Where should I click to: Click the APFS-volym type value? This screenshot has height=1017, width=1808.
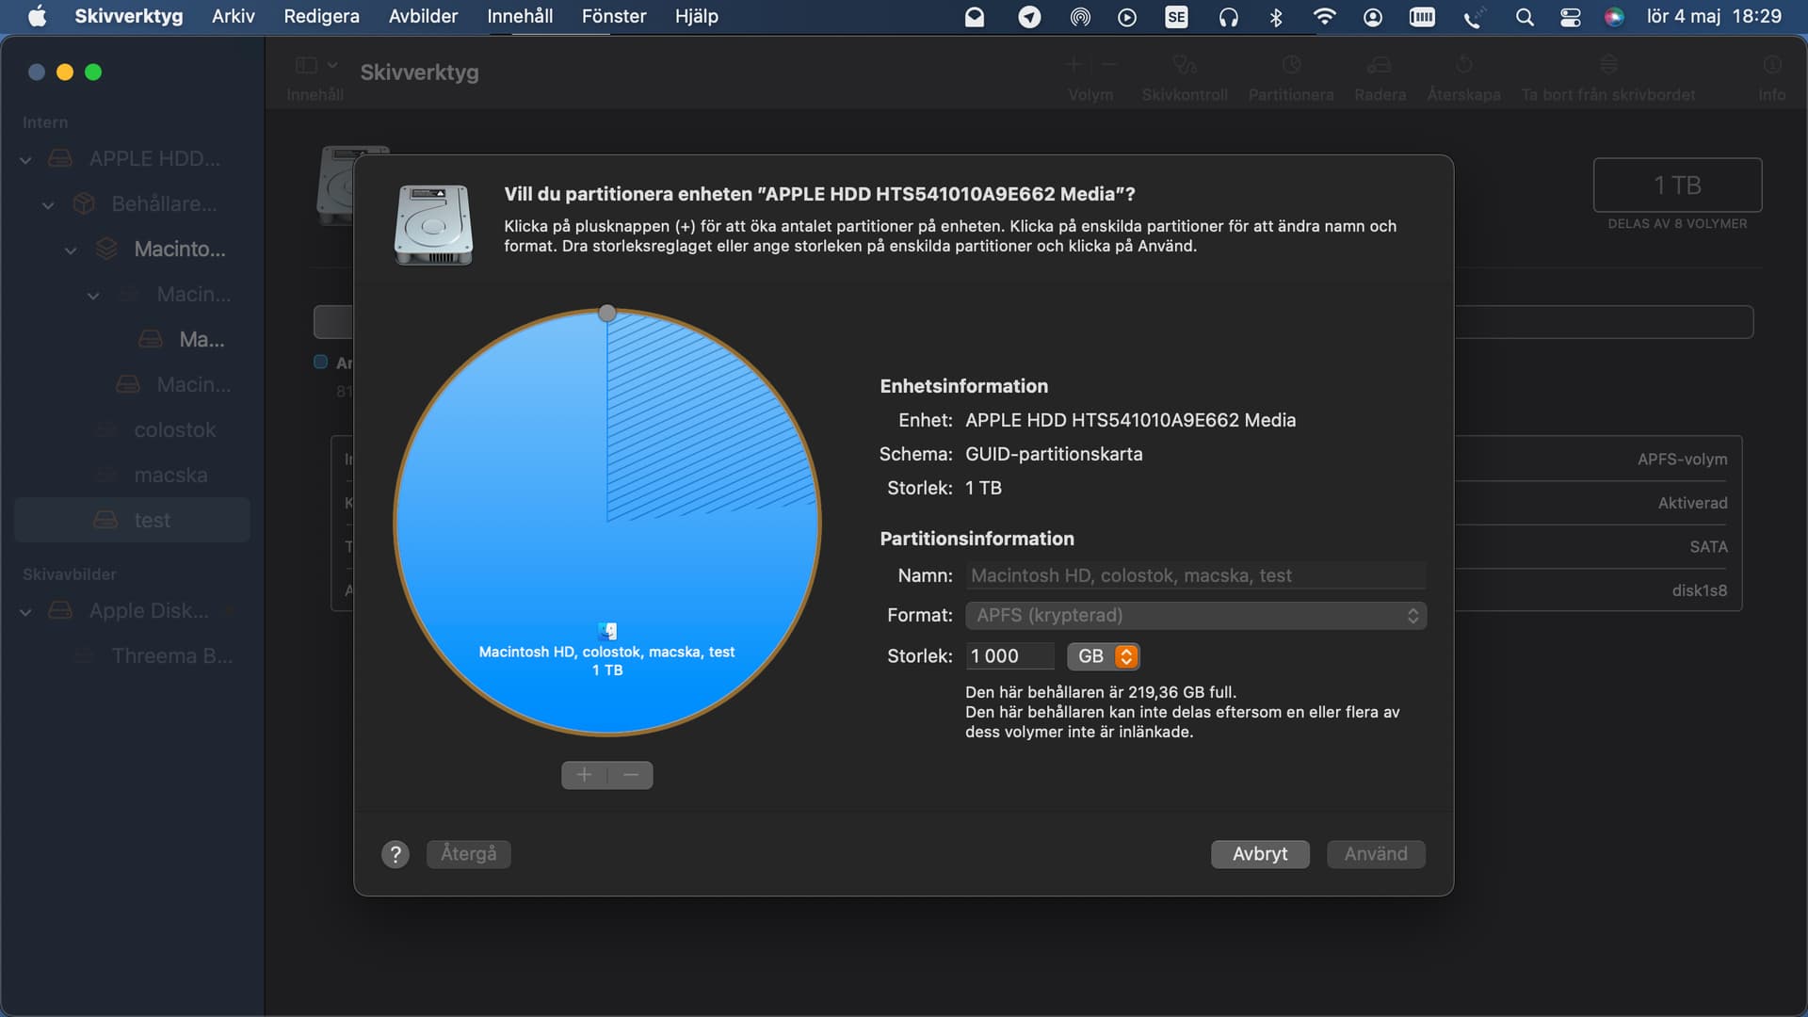pos(1682,460)
